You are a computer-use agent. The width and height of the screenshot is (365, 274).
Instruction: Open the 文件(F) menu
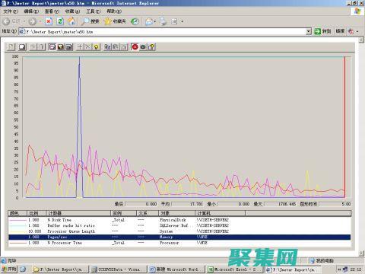[11, 11]
